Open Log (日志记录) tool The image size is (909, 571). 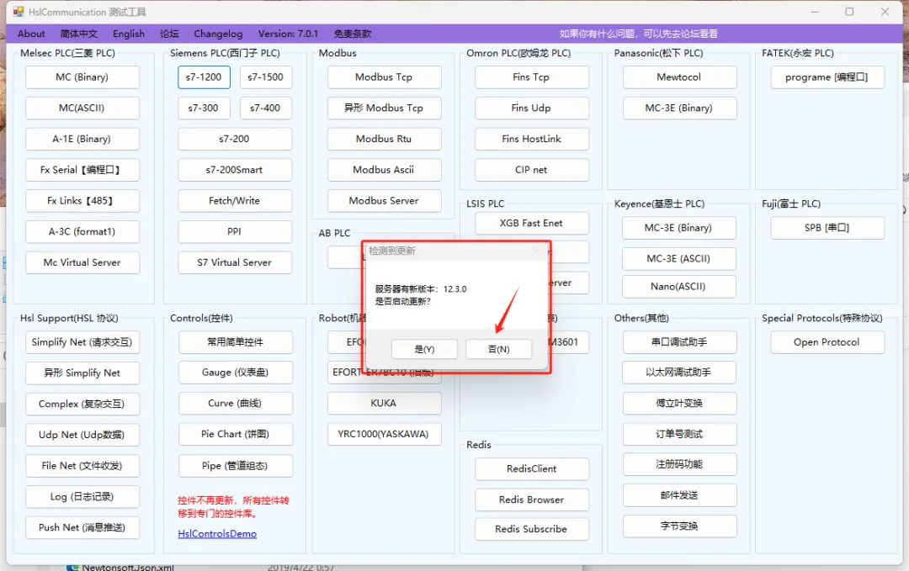82,496
